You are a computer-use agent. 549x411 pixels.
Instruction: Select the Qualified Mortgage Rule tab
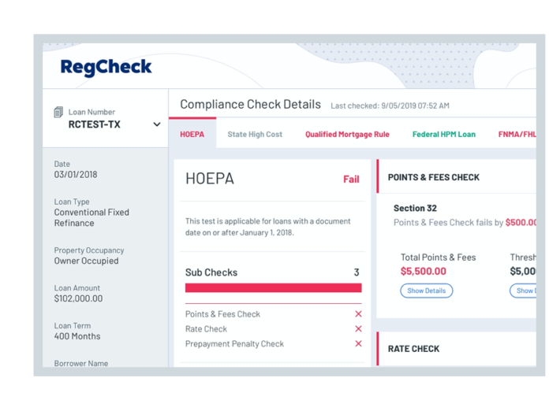pyautogui.click(x=347, y=134)
